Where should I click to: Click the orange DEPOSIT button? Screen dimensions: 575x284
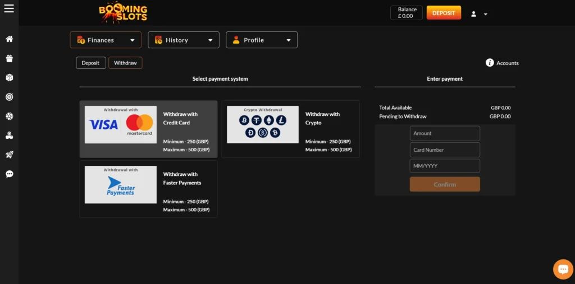coord(444,13)
